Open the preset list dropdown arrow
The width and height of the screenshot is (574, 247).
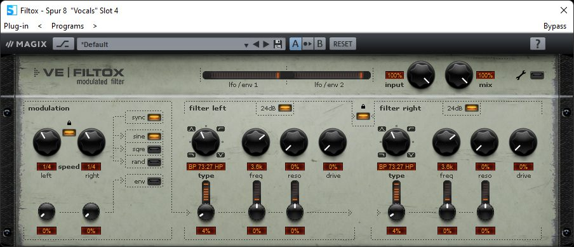[x=246, y=45]
